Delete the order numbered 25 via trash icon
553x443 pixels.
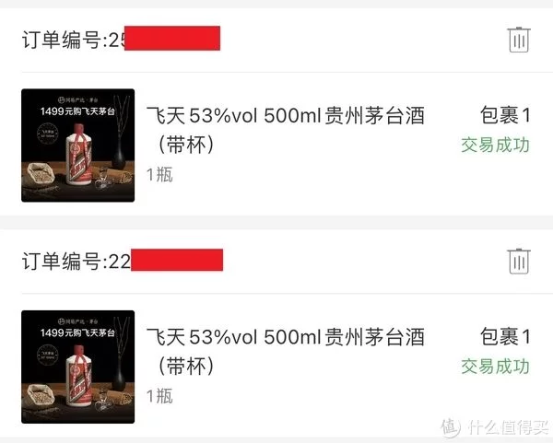click(x=518, y=40)
